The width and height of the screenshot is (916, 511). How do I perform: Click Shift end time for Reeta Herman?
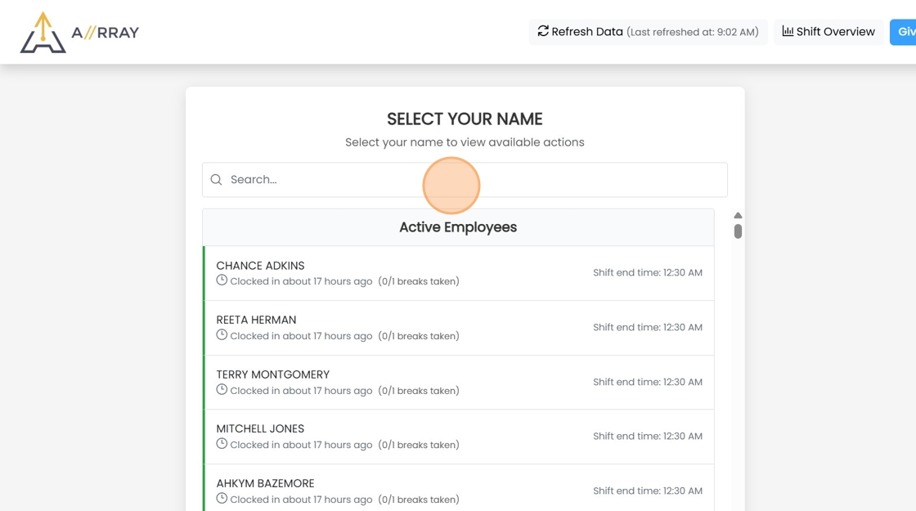coord(647,328)
